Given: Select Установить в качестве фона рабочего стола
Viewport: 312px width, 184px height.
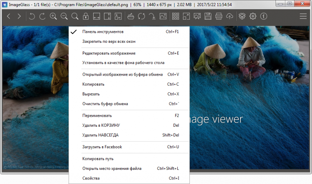Looking at the screenshot, I should [x=129, y=63].
